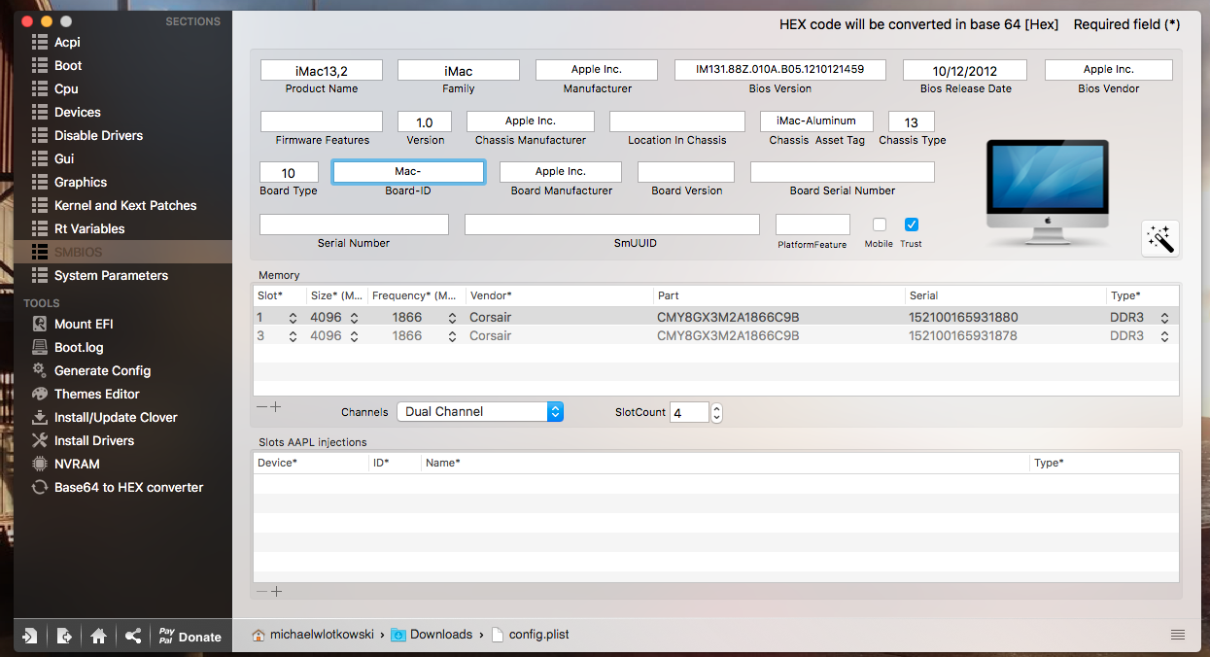This screenshot has width=1210, height=657.
Task: Click the magic wand SMBIOS generator button
Action: pyautogui.click(x=1160, y=238)
